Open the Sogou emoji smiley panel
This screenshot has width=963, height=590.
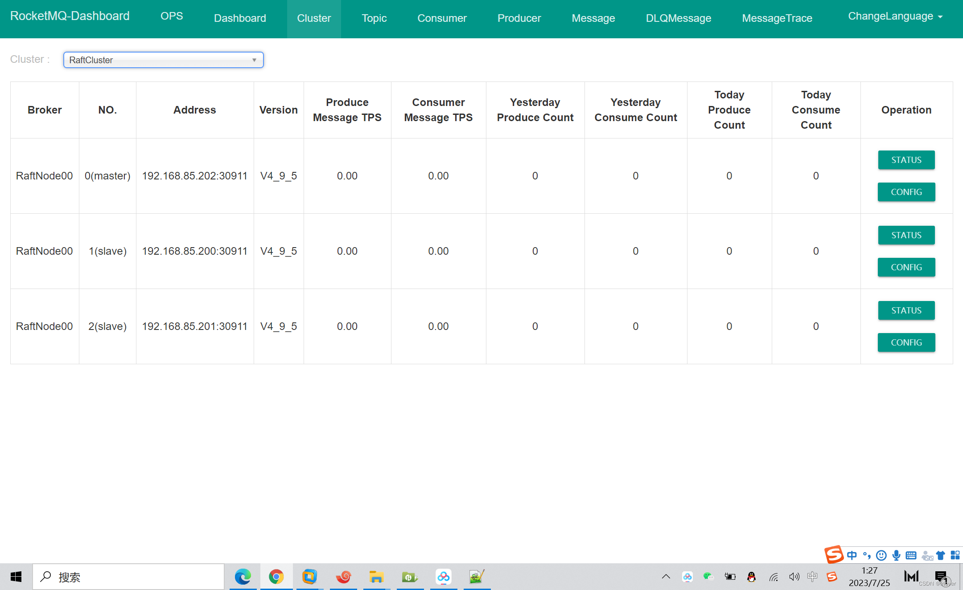(x=881, y=555)
